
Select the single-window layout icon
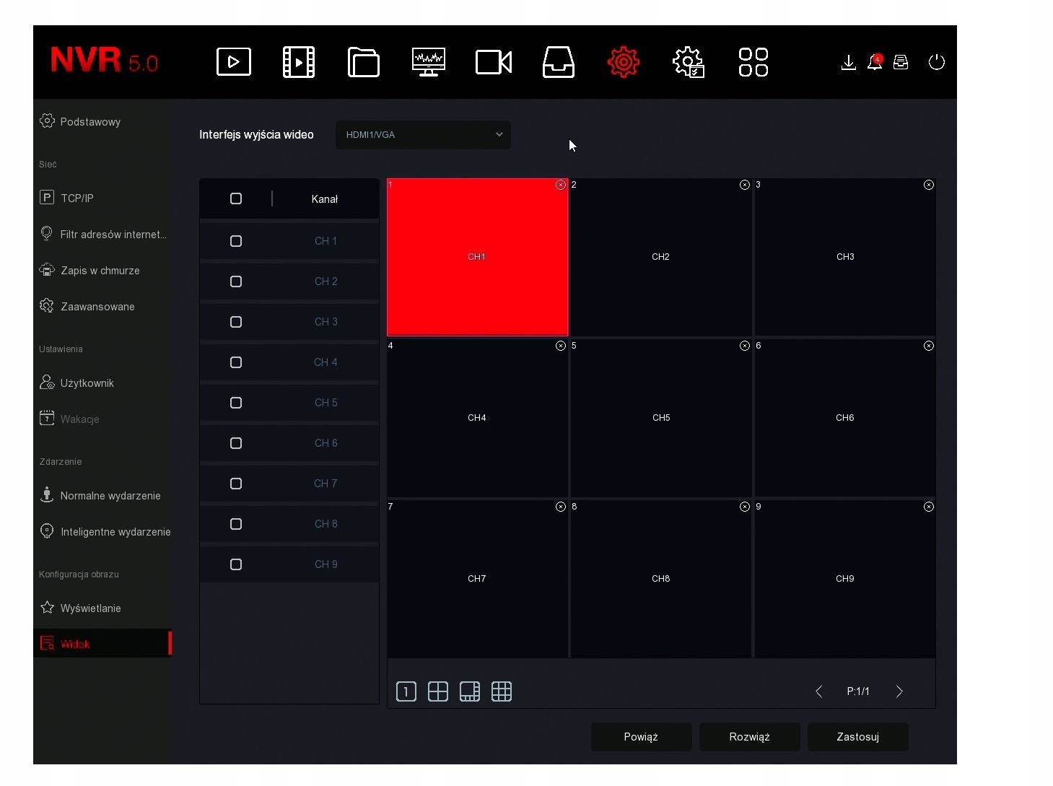[406, 691]
